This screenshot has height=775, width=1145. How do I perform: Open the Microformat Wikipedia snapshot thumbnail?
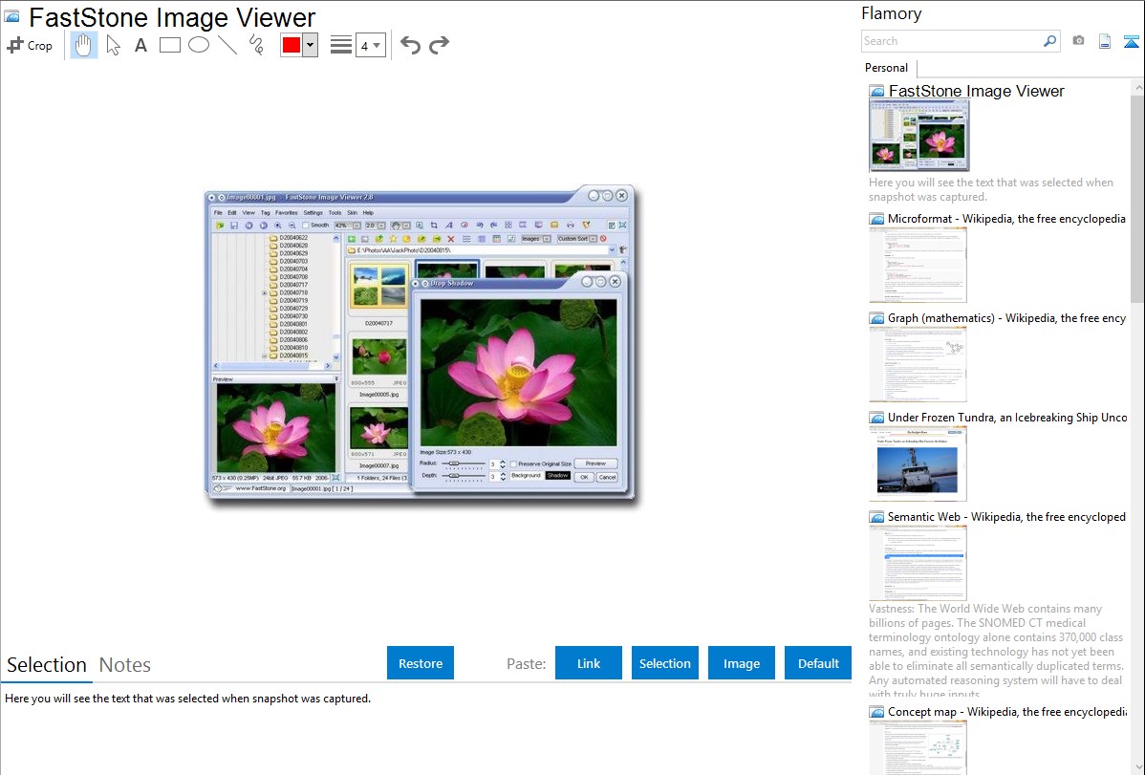918,265
